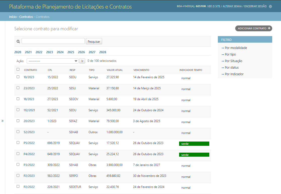This screenshot has width=281, height=194.
Task: Check the box for contract P4/2022
Action: click(x=18, y=154)
